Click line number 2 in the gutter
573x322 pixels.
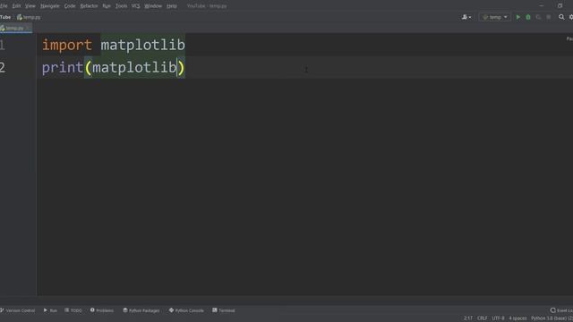3,68
